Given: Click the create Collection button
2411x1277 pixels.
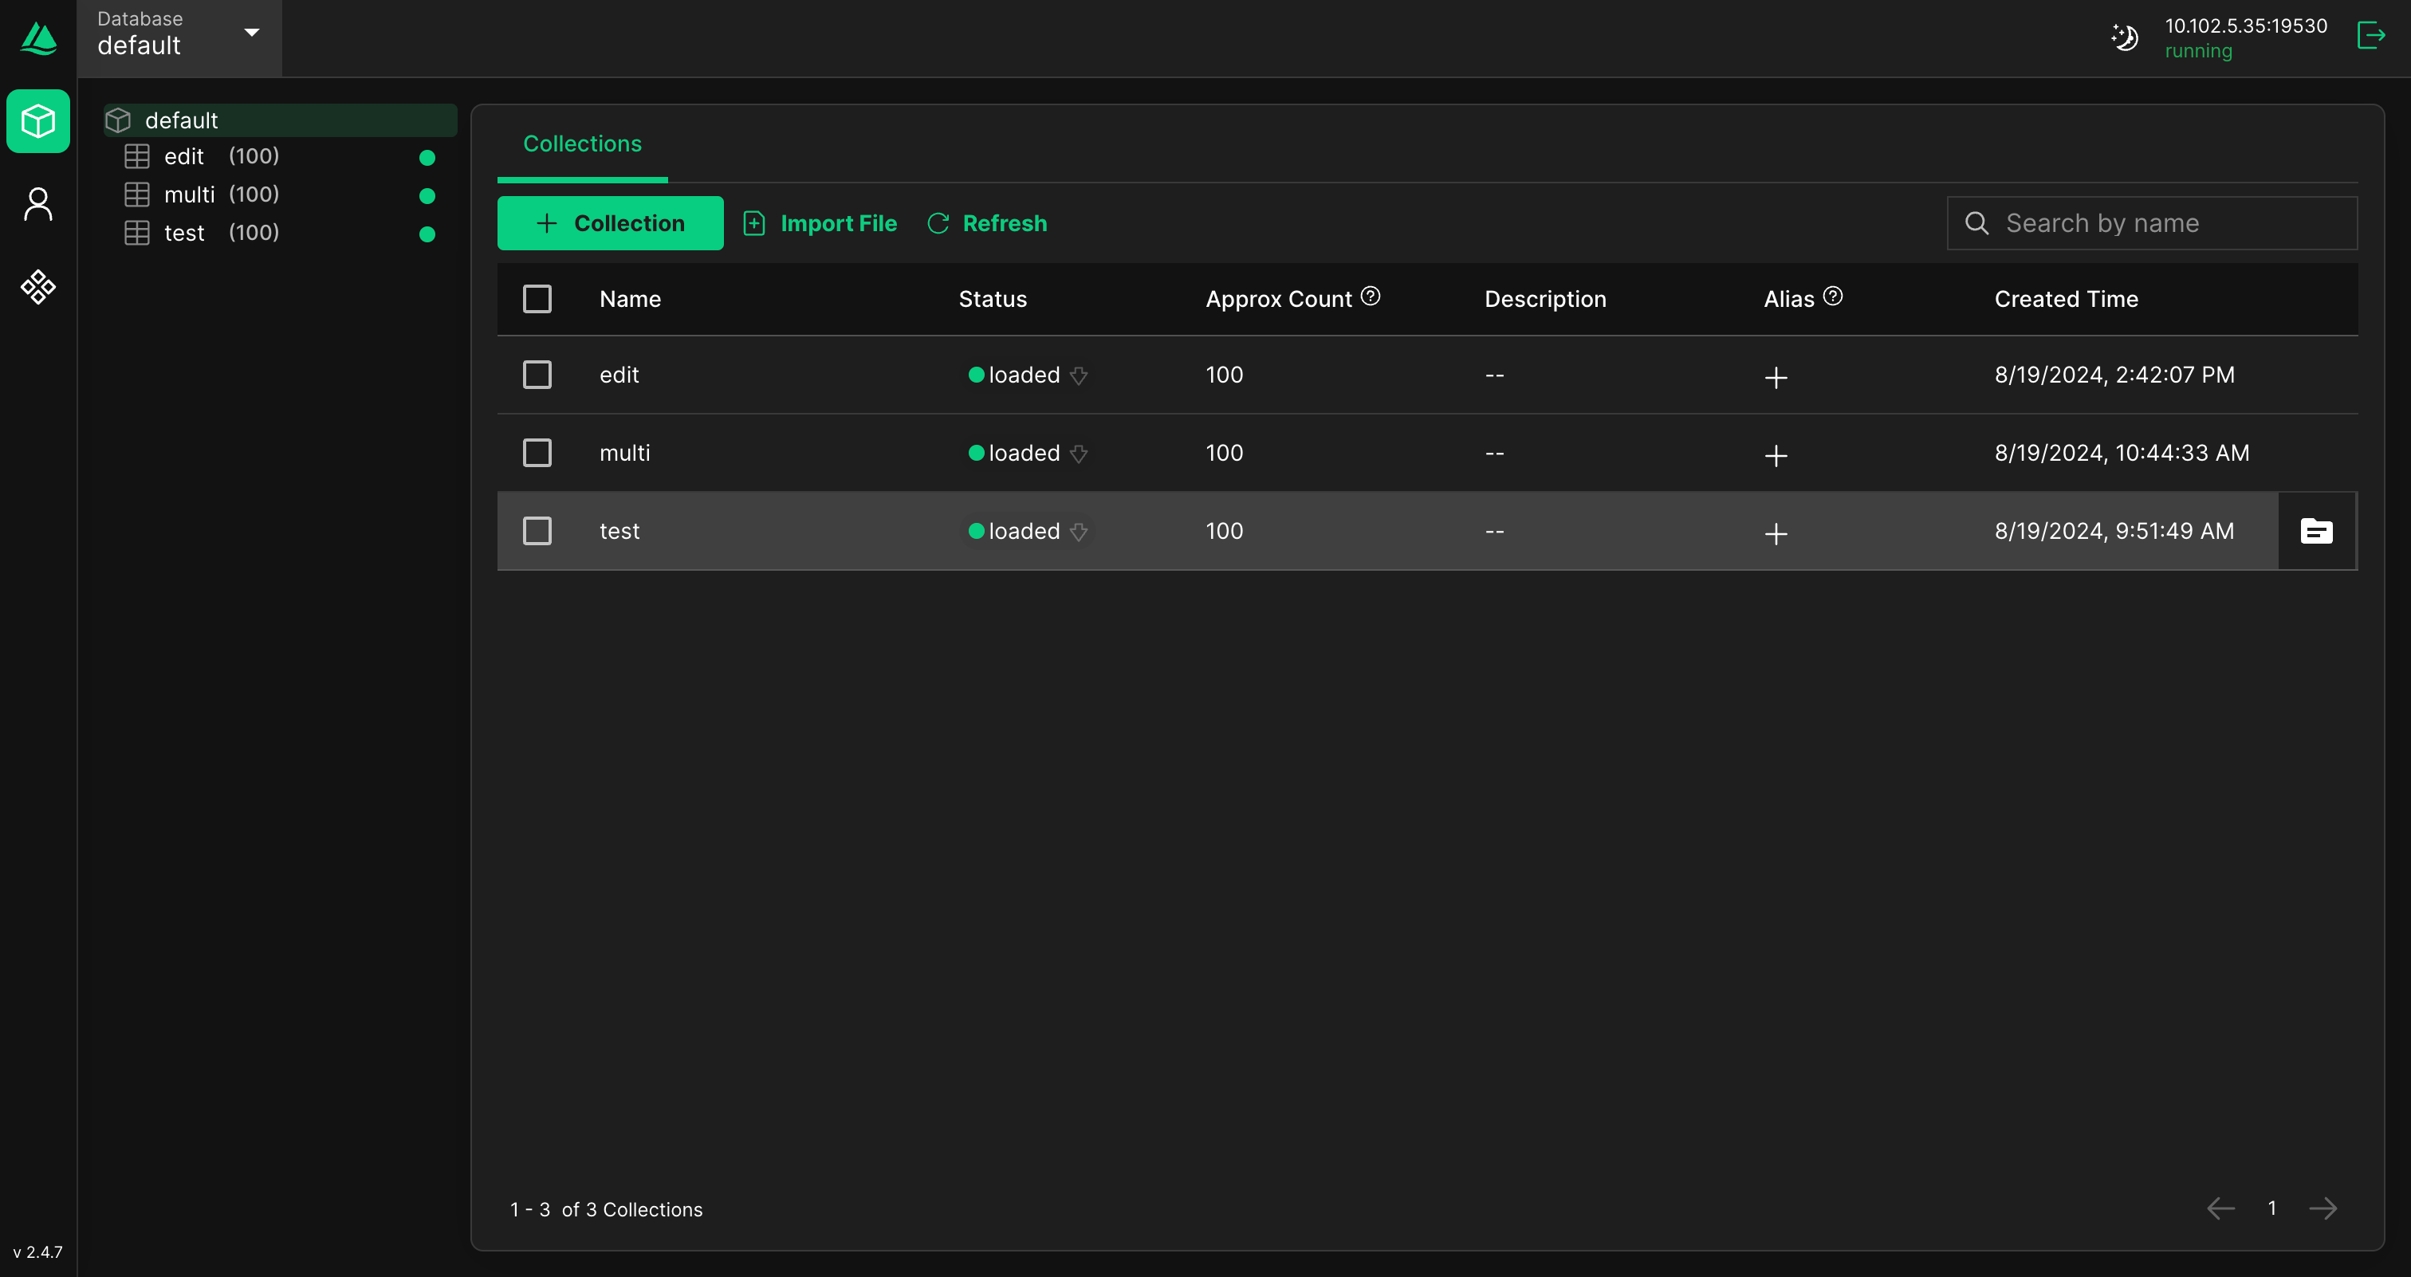Looking at the screenshot, I should coord(610,222).
